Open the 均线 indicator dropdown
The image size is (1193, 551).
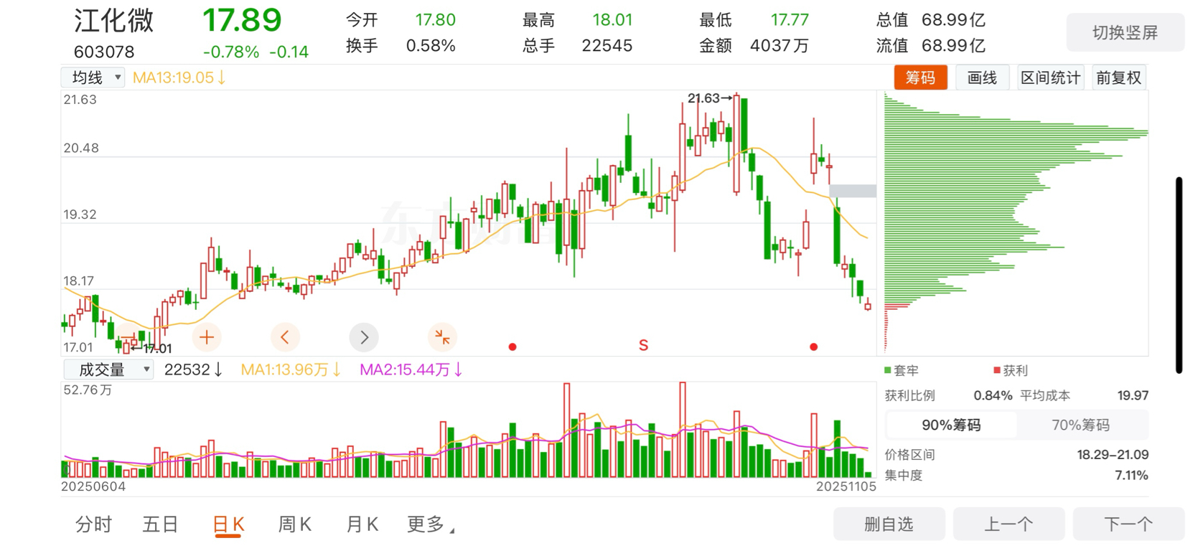(93, 77)
